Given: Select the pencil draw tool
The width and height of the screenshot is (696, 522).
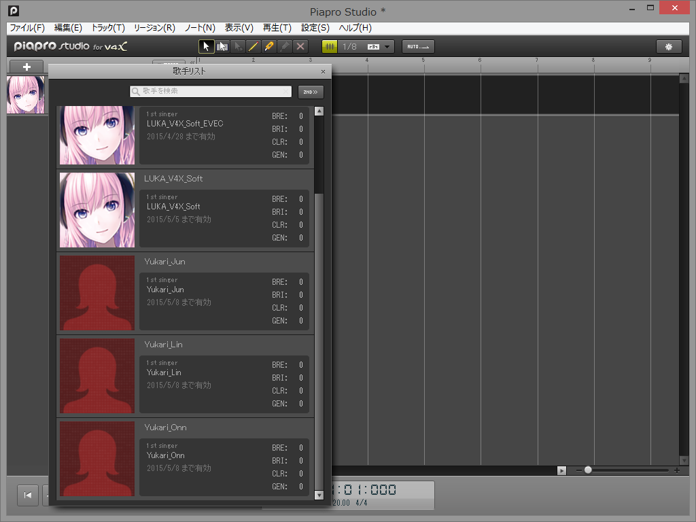Looking at the screenshot, I should pos(254,47).
